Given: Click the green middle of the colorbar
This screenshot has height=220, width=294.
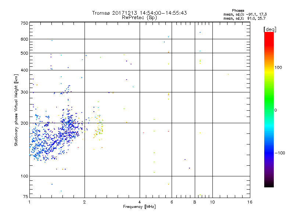Looking at the screenshot, I should (x=269, y=99).
